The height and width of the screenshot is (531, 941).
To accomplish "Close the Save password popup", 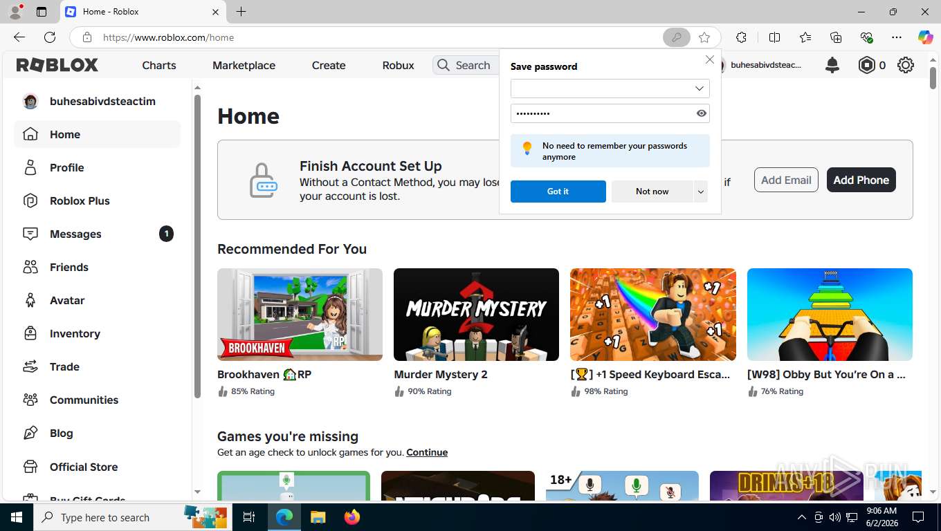I will click(x=709, y=59).
